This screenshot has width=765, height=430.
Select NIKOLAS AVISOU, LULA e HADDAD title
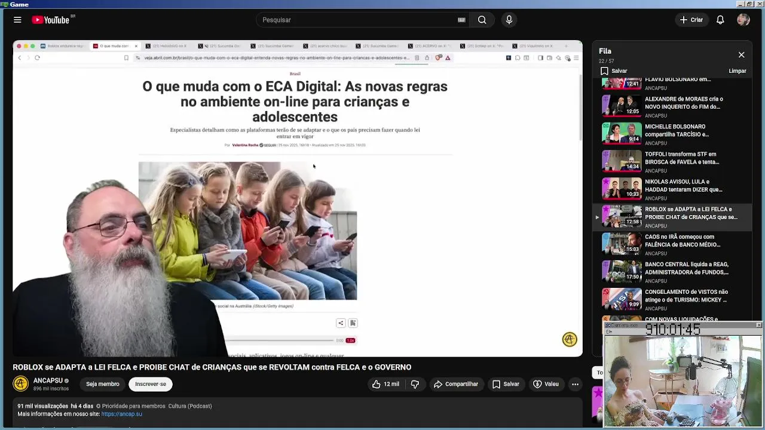683,186
